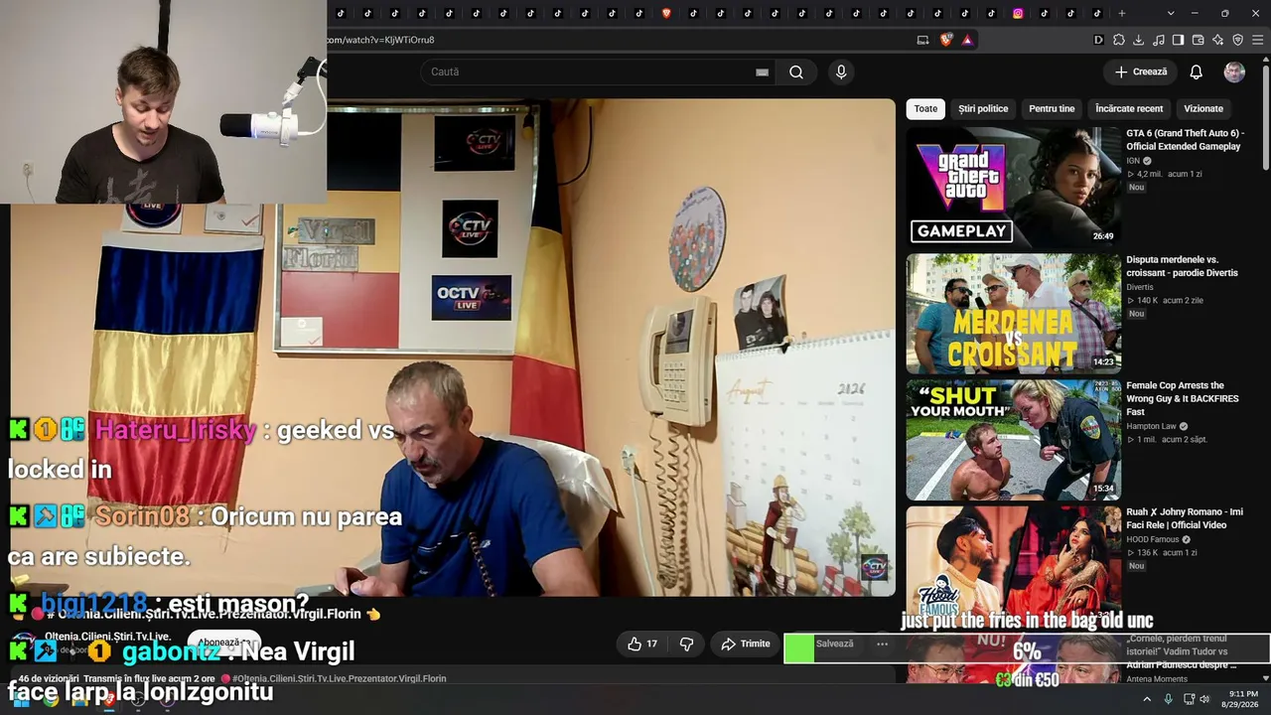The image size is (1271, 715).
Task: Open Female Cop Arrests the Wrong Guy title
Action: (x=1183, y=398)
